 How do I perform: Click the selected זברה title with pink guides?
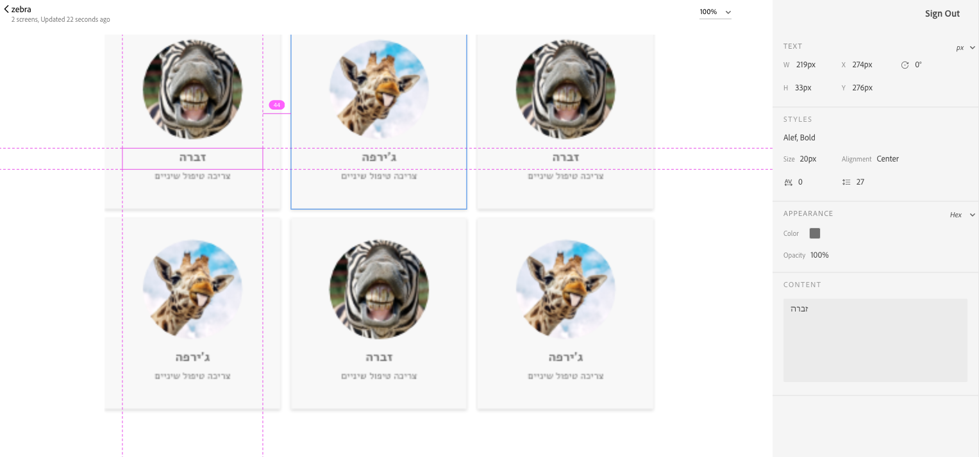pyautogui.click(x=192, y=158)
